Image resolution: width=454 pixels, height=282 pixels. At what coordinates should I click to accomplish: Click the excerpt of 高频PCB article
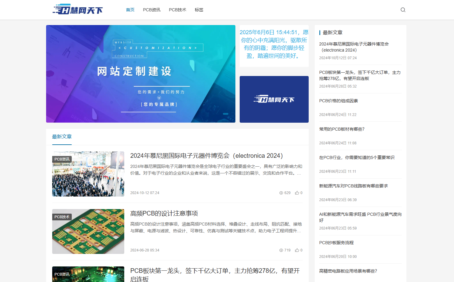[x=216, y=227]
